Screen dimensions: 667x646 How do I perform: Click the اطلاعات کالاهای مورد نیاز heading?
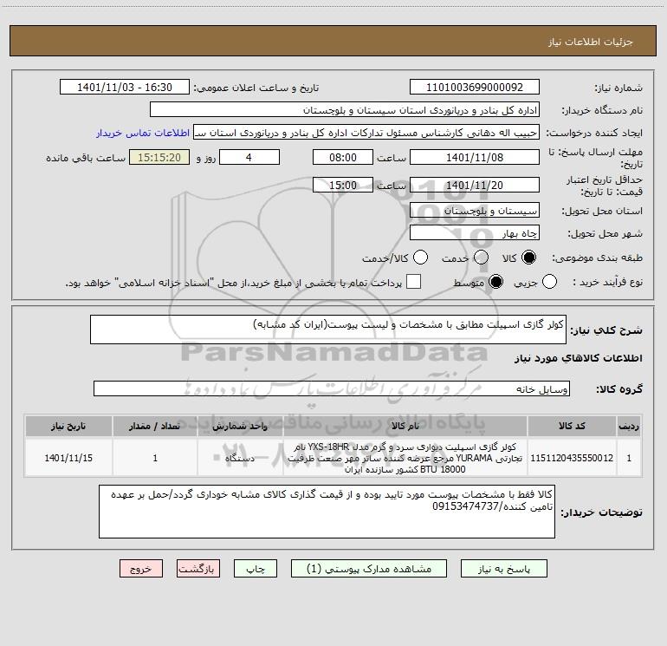[578, 358]
